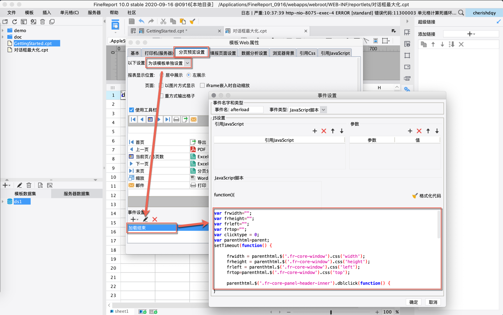Click the save icon in the top toolbar

[x=132, y=22]
